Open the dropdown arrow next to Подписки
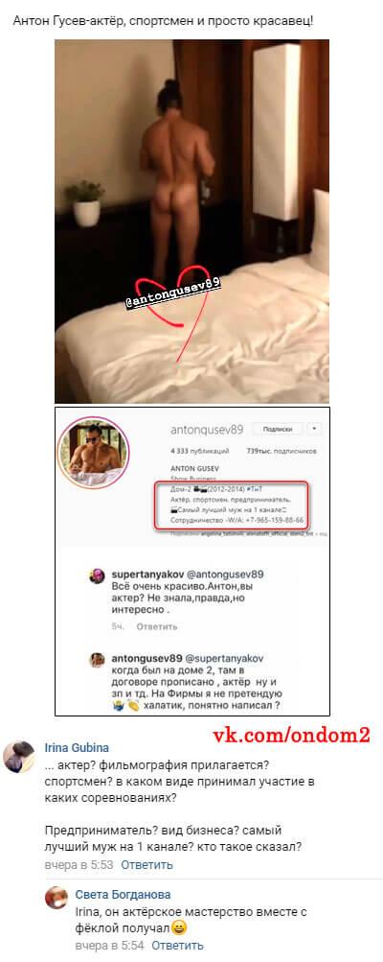The height and width of the screenshot is (962, 383). tap(316, 428)
